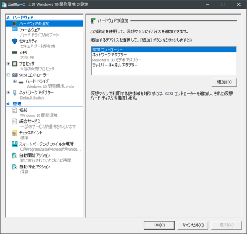Expand the プロセッサ tree node

click(x=8, y=63)
